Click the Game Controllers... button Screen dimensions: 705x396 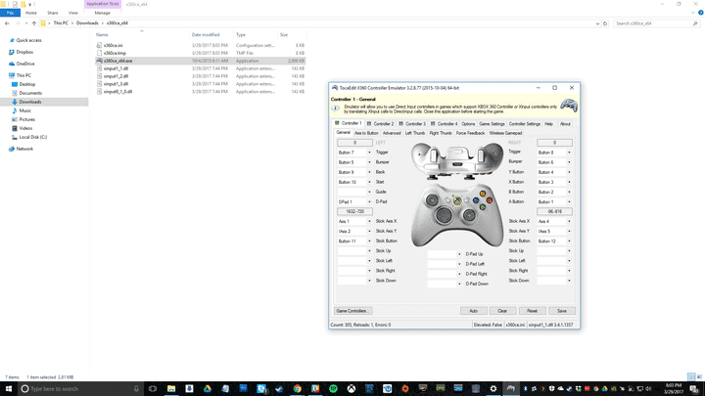(x=352, y=311)
